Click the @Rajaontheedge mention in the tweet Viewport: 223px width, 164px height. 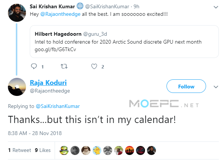(60, 14)
